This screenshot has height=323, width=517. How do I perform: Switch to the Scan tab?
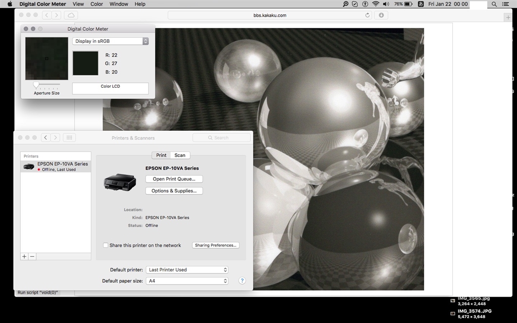pyautogui.click(x=180, y=155)
